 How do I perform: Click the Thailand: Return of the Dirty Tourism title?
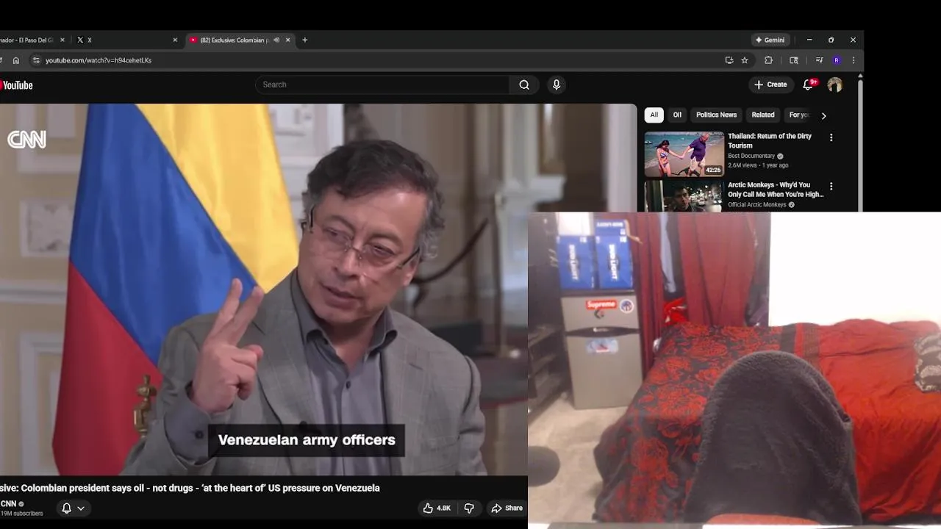click(770, 141)
